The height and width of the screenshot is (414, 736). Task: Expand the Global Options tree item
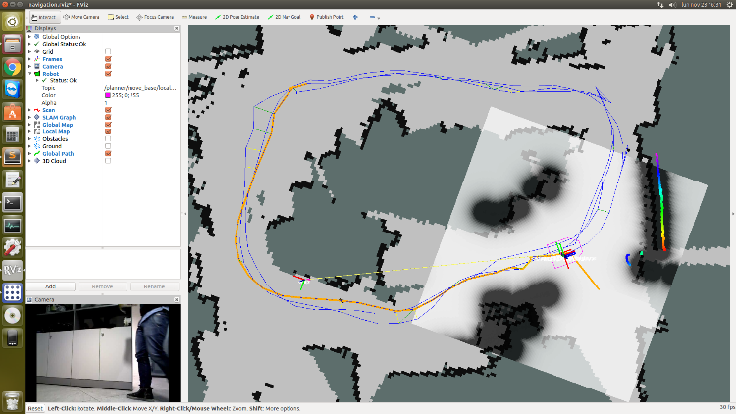(x=30, y=36)
